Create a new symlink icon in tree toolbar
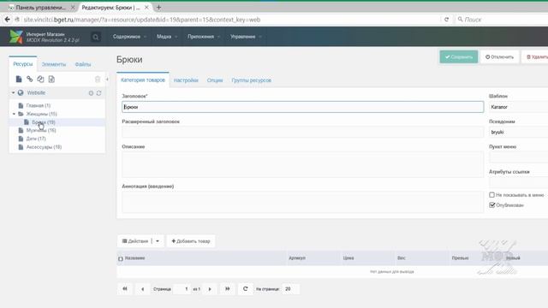The image size is (548, 308). tap(40, 80)
